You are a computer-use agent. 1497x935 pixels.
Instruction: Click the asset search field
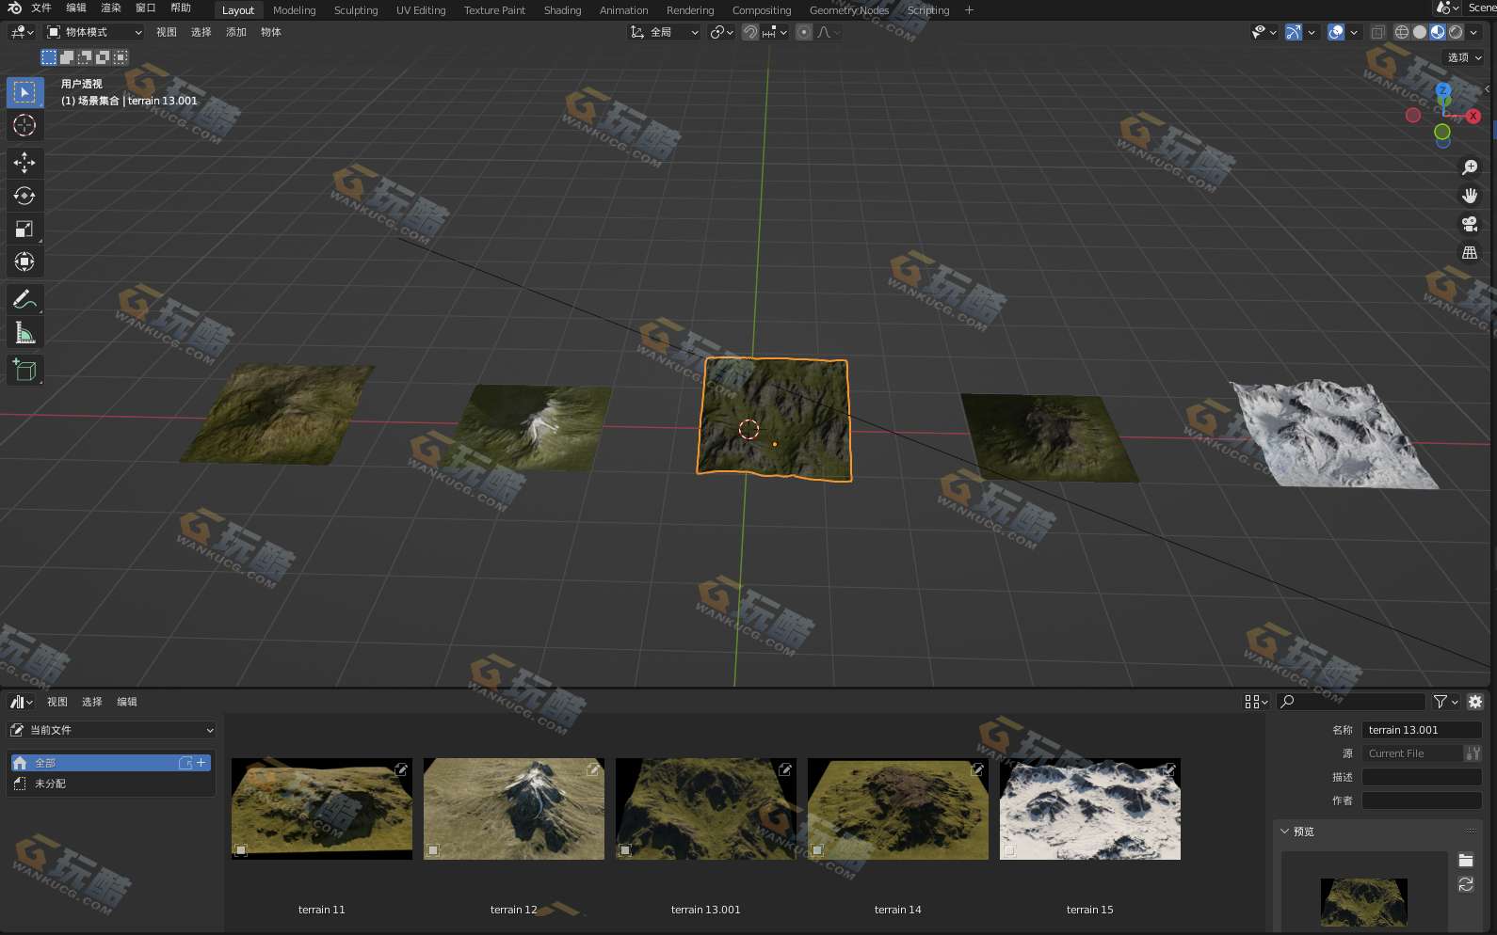tap(1351, 702)
